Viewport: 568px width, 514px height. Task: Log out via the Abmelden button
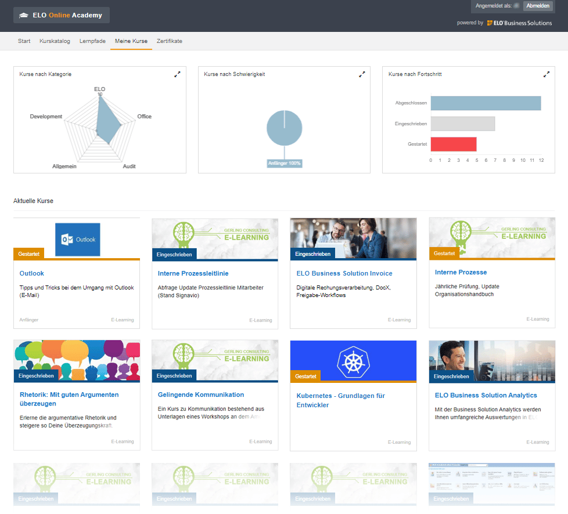pos(538,6)
